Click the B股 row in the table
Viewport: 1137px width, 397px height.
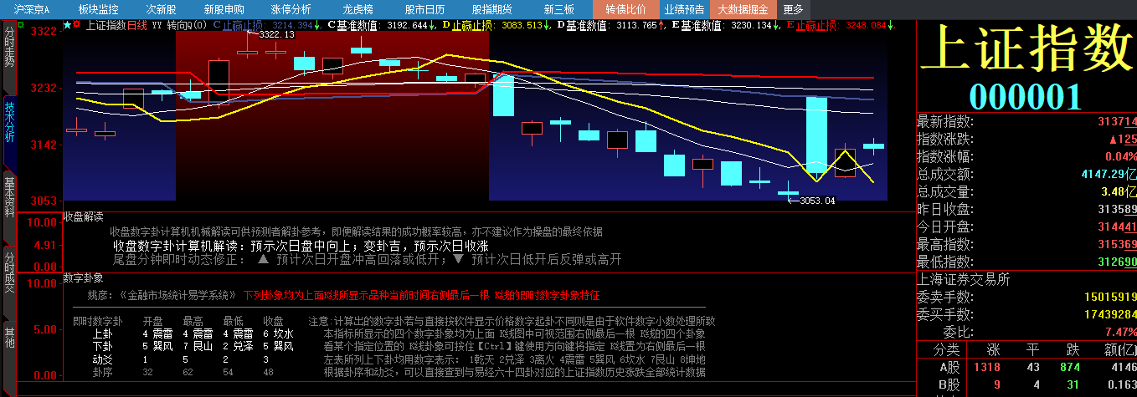click(x=1027, y=384)
